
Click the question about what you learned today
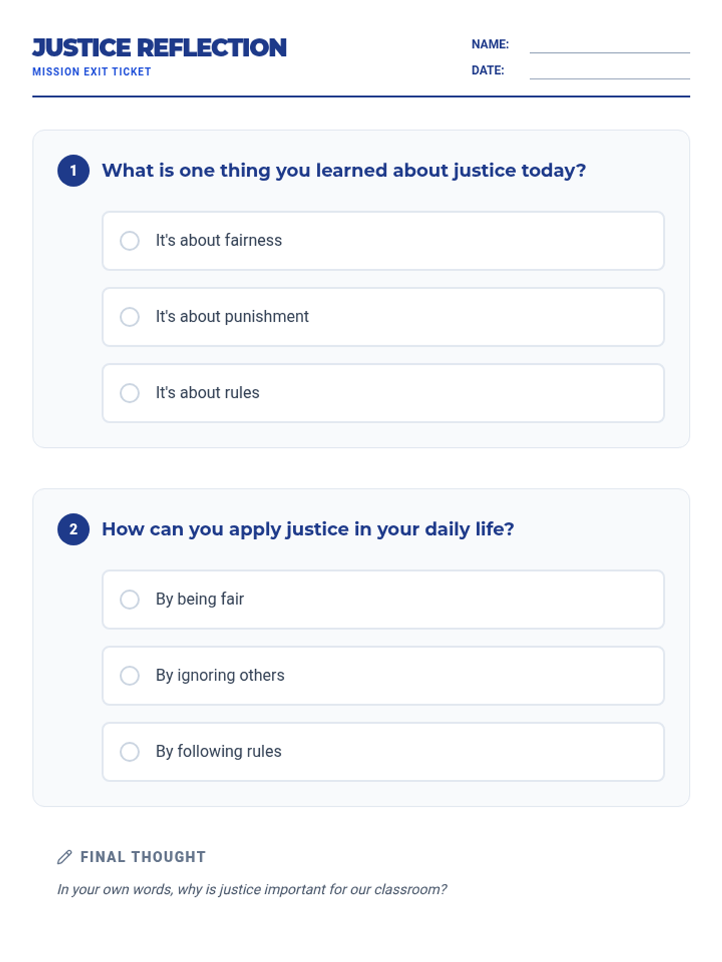344,171
